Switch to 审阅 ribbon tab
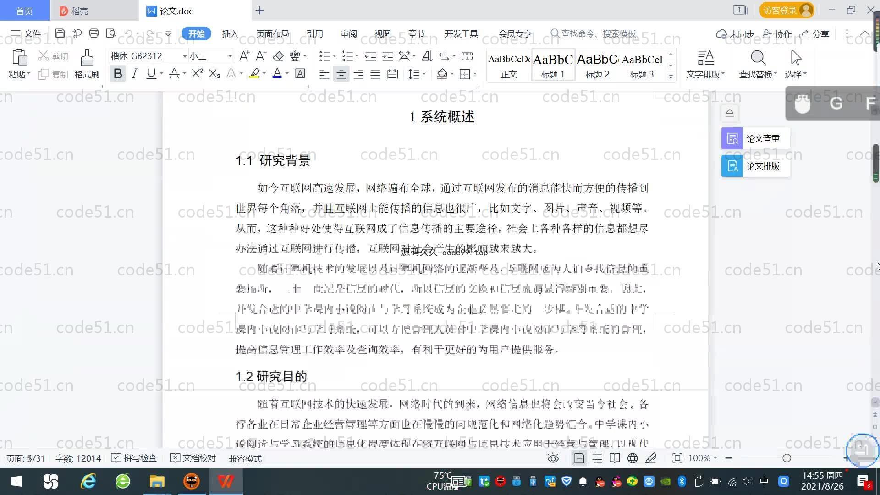The height and width of the screenshot is (495, 880). pyautogui.click(x=348, y=33)
